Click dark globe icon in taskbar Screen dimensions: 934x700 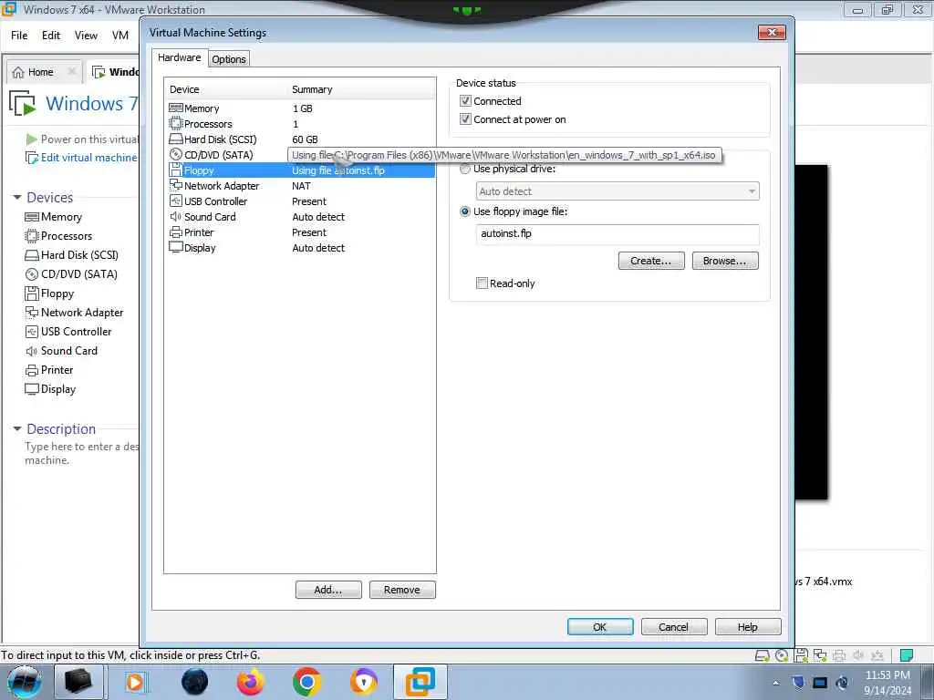[195, 682]
